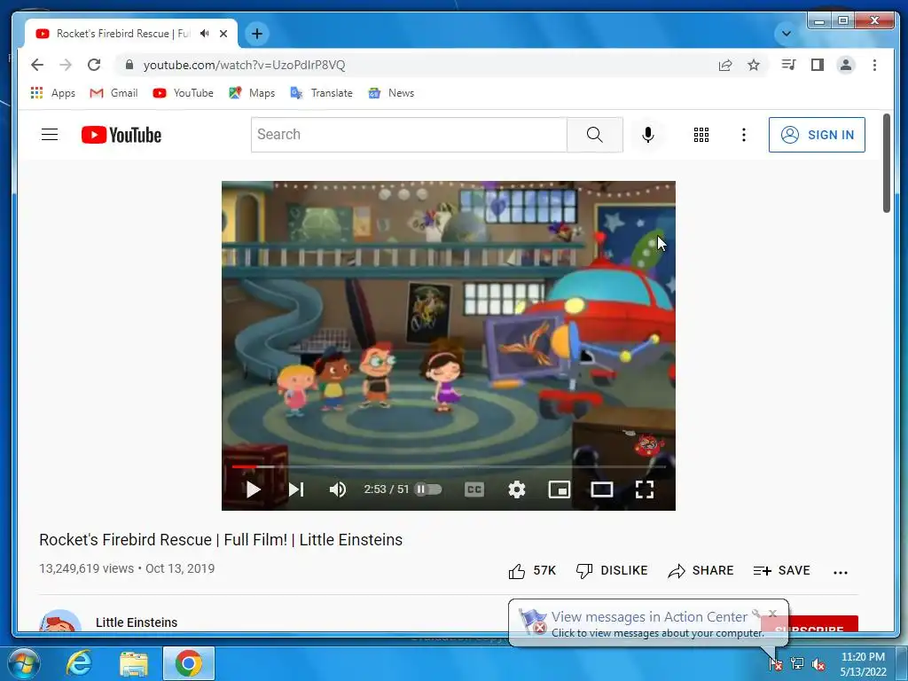The height and width of the screenshot is (681, 908).
Task: Click the network tray icon
Action: (797, 663)
